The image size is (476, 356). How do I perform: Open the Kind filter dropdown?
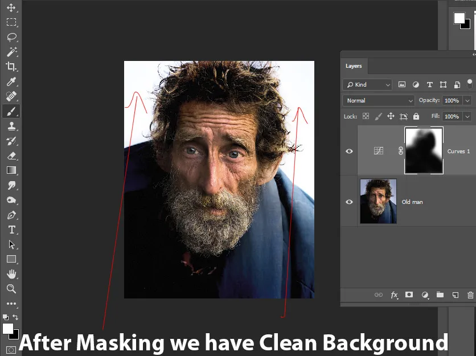(367, 84)
